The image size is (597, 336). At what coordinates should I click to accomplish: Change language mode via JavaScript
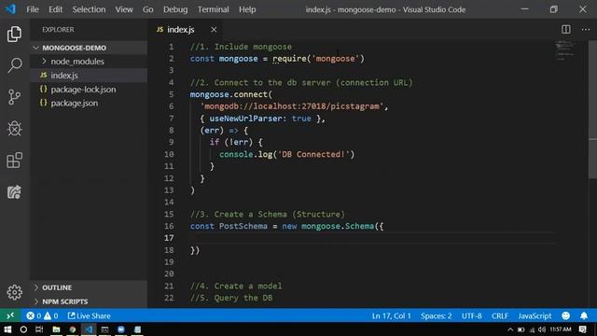(x=535, y=315)
